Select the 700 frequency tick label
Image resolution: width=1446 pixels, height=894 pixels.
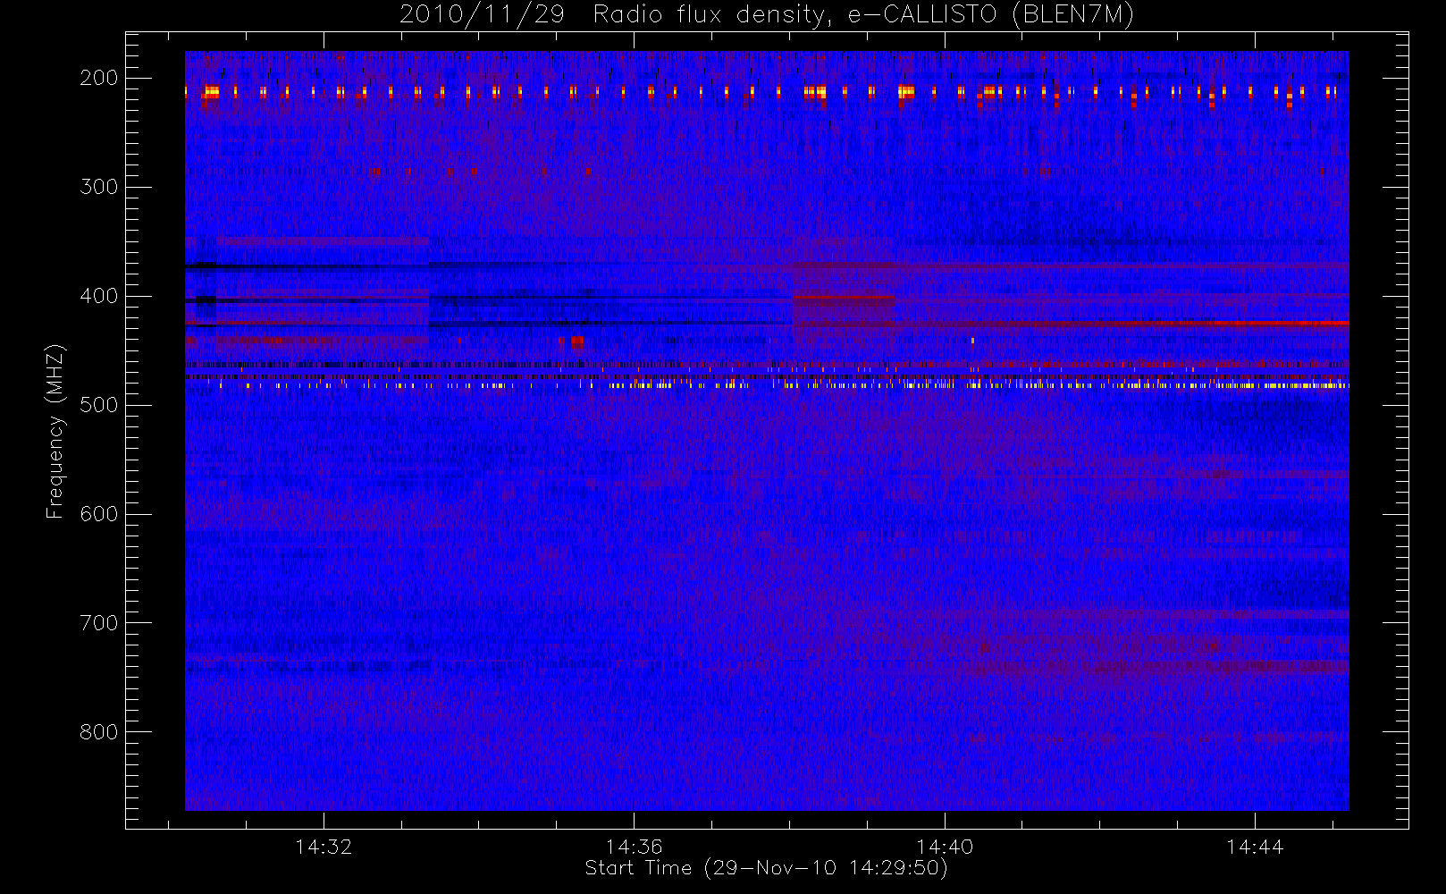(99, 623)
